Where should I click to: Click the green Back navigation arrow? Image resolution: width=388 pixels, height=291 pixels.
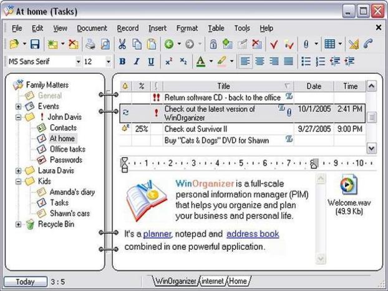click(x=169, y=44)
